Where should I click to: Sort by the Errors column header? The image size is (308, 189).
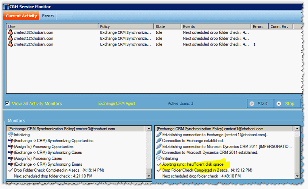pos(259,27)
